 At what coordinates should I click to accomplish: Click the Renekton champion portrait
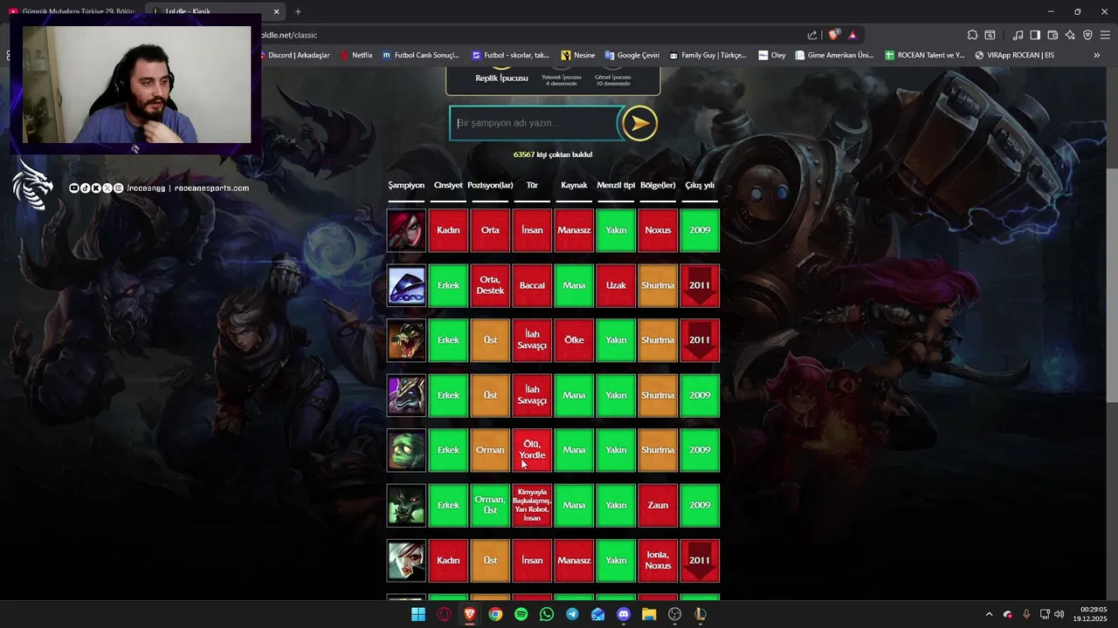[406, 340]
